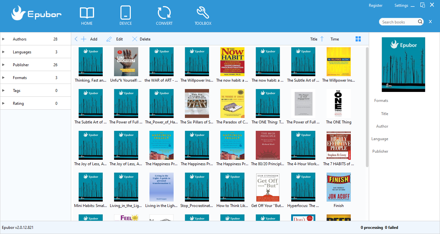Select the WAR of ART book cover

[x=161, y=62]
